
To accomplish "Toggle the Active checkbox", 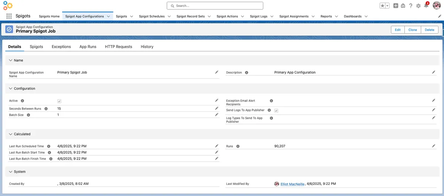I will pyautogui.click(x=59, y=101).
